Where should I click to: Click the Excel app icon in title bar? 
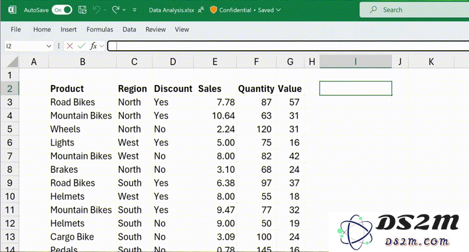pos(12,10)
